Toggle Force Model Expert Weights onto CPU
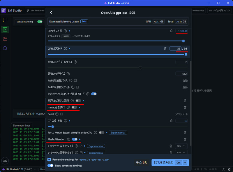The height and width of the screenshot is (172, 233). pos(102,132)
